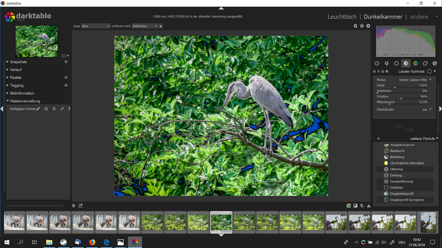This screenshot has height=248, width=442.
Task: Enable the Chromatische Aberration module
Action: pyautogui.click(x=406, y=163)
